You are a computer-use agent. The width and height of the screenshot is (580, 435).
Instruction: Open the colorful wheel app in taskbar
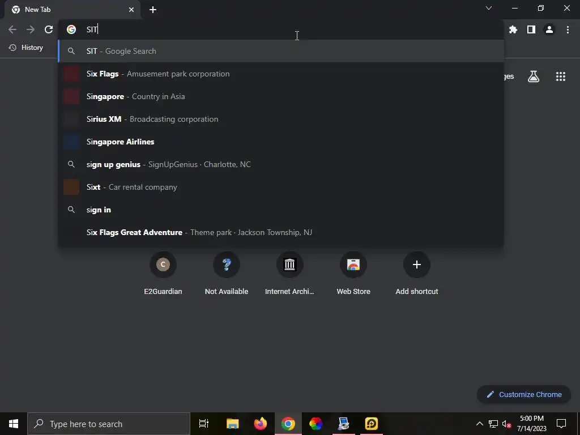[x=316, y=424]
